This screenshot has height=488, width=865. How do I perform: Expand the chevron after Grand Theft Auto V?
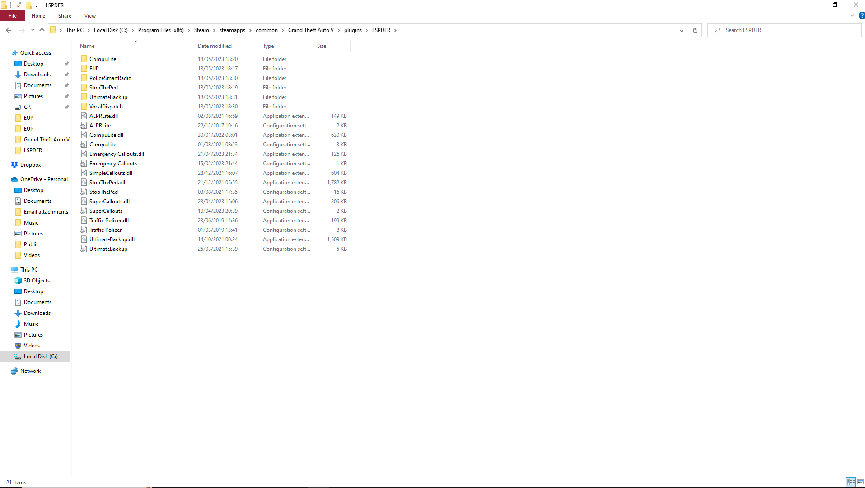pos(339,30)
